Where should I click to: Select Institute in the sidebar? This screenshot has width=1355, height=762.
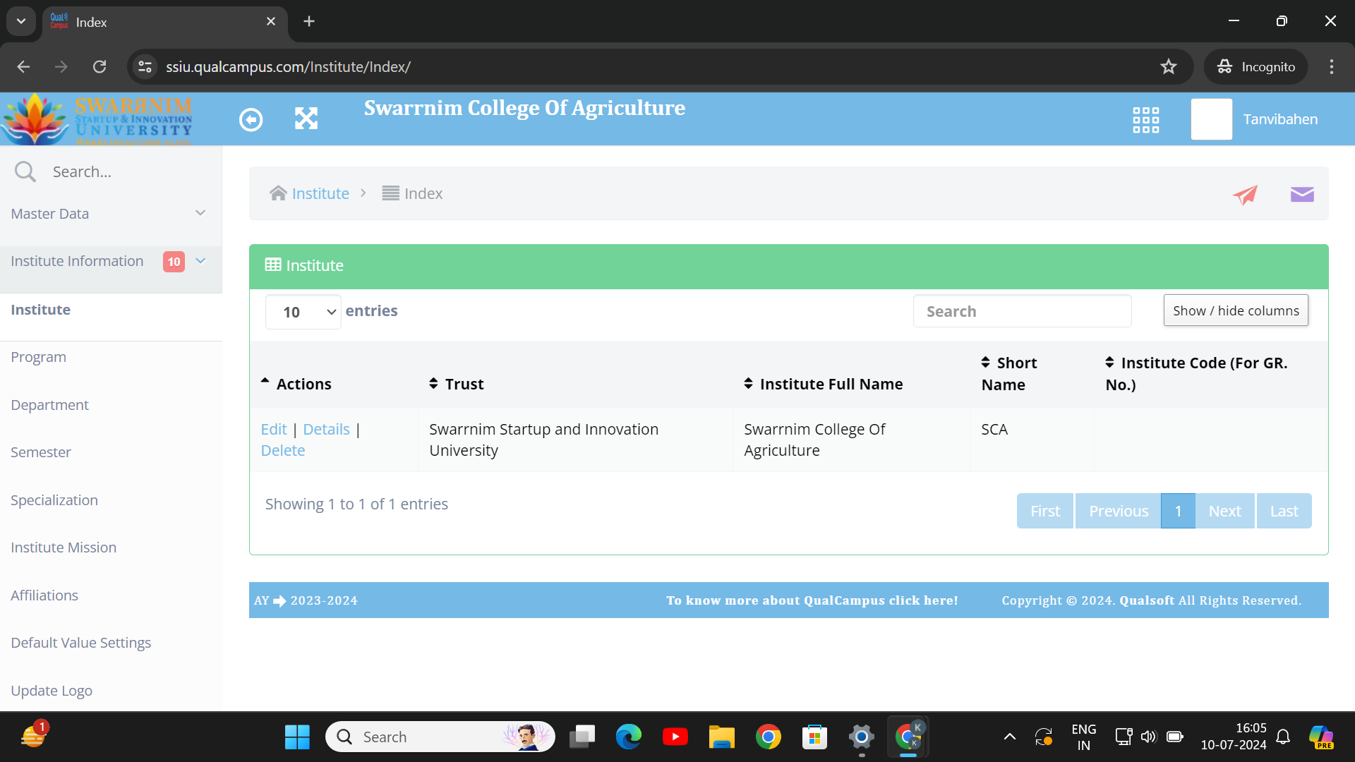[x=40, y=310]
